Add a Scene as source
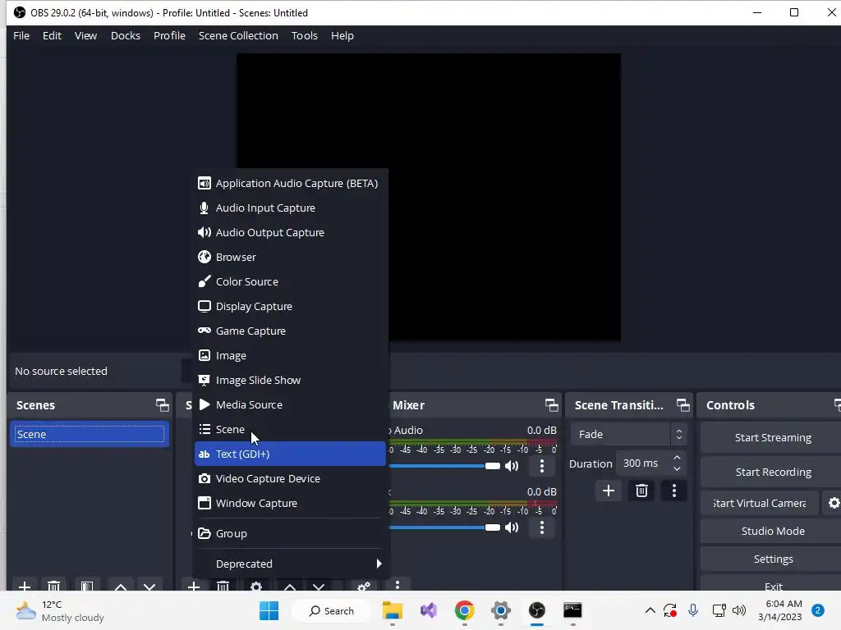 290,430
